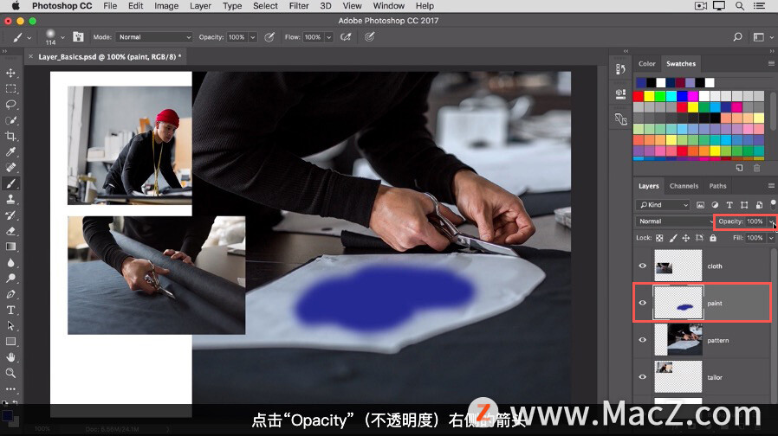Open the Image menu

click(x=166, y=6)
